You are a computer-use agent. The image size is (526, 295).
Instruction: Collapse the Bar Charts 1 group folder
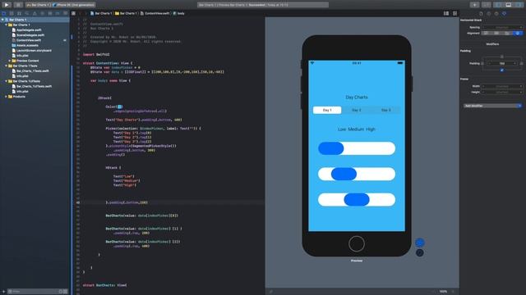click(7, 25)
